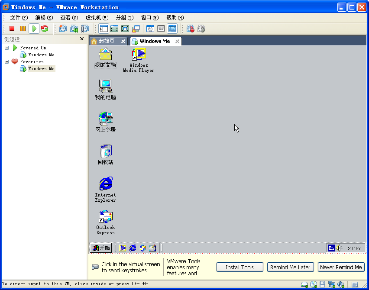Select the 网上邻居 desktop icon
Screen dimensions: 369x290
point(105,122)
